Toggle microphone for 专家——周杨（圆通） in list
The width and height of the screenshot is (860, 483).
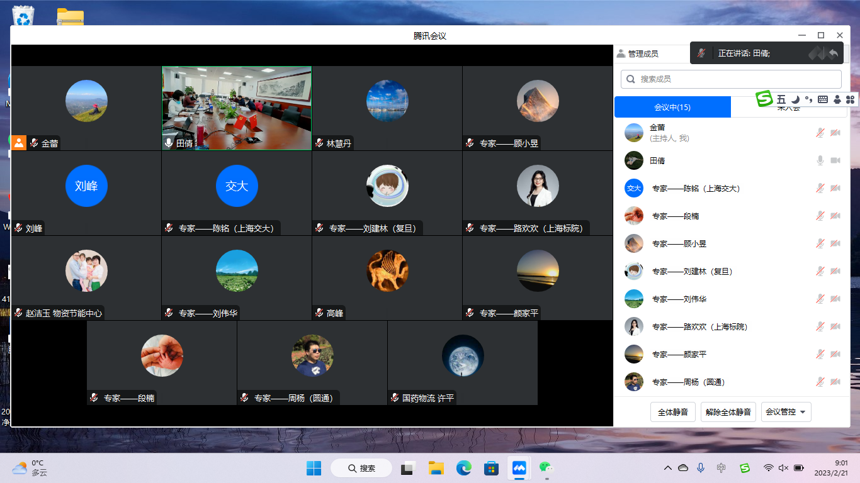tap(820, 382)
